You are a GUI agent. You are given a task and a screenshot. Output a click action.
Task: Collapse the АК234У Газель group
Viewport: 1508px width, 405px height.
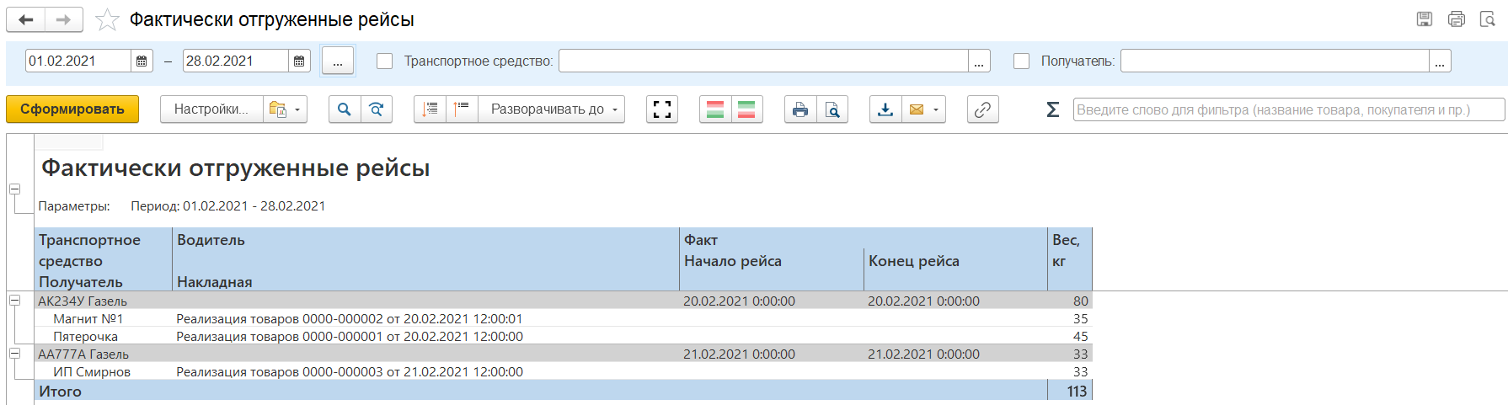pos(14,301)
